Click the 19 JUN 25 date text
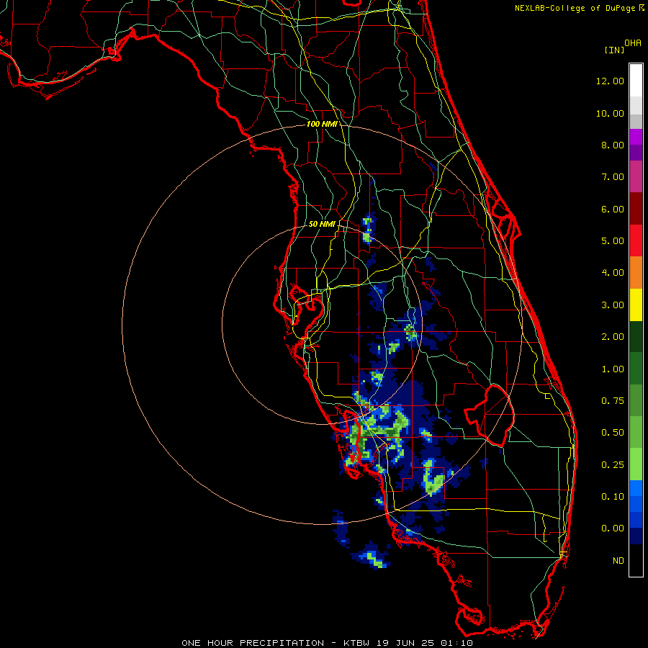Image resolution: width=648 pixels, height=648 pixels. pyautogui.click(x=406, y=643)
